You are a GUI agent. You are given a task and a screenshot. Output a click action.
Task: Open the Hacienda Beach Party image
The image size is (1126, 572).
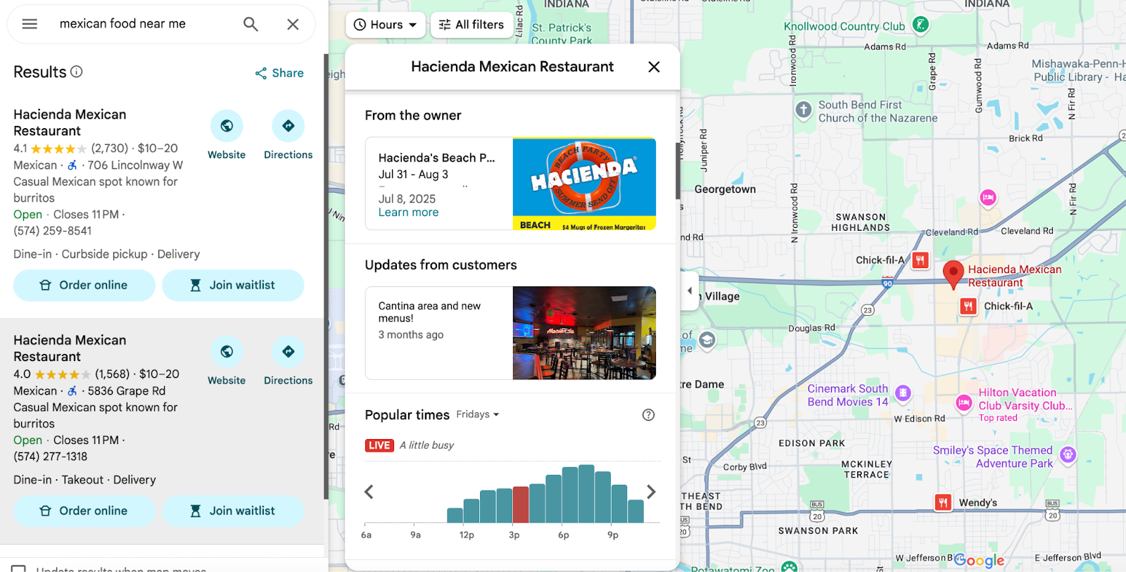pos(584,184)
